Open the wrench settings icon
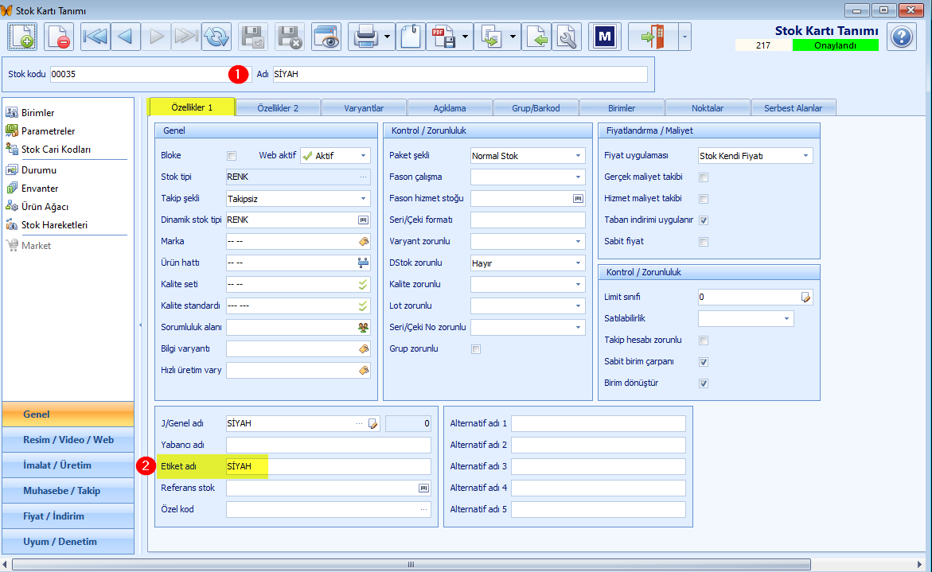This screenshot has height=572, width=932. (567, 37)
